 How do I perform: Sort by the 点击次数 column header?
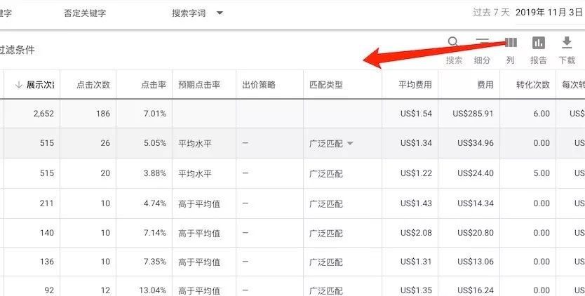(93, 85)
